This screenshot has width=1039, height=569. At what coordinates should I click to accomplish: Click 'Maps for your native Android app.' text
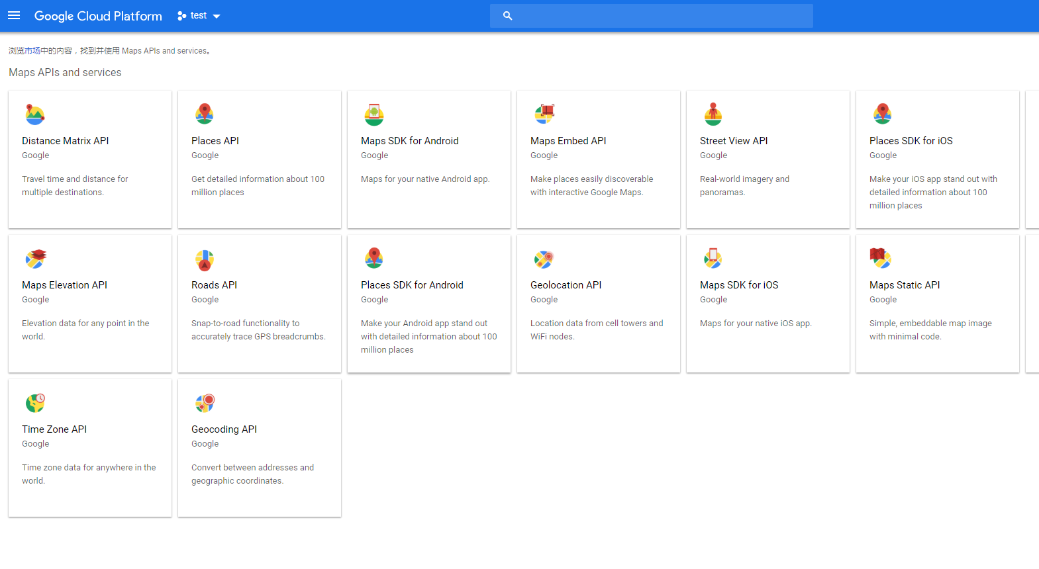tap(425, 179)
